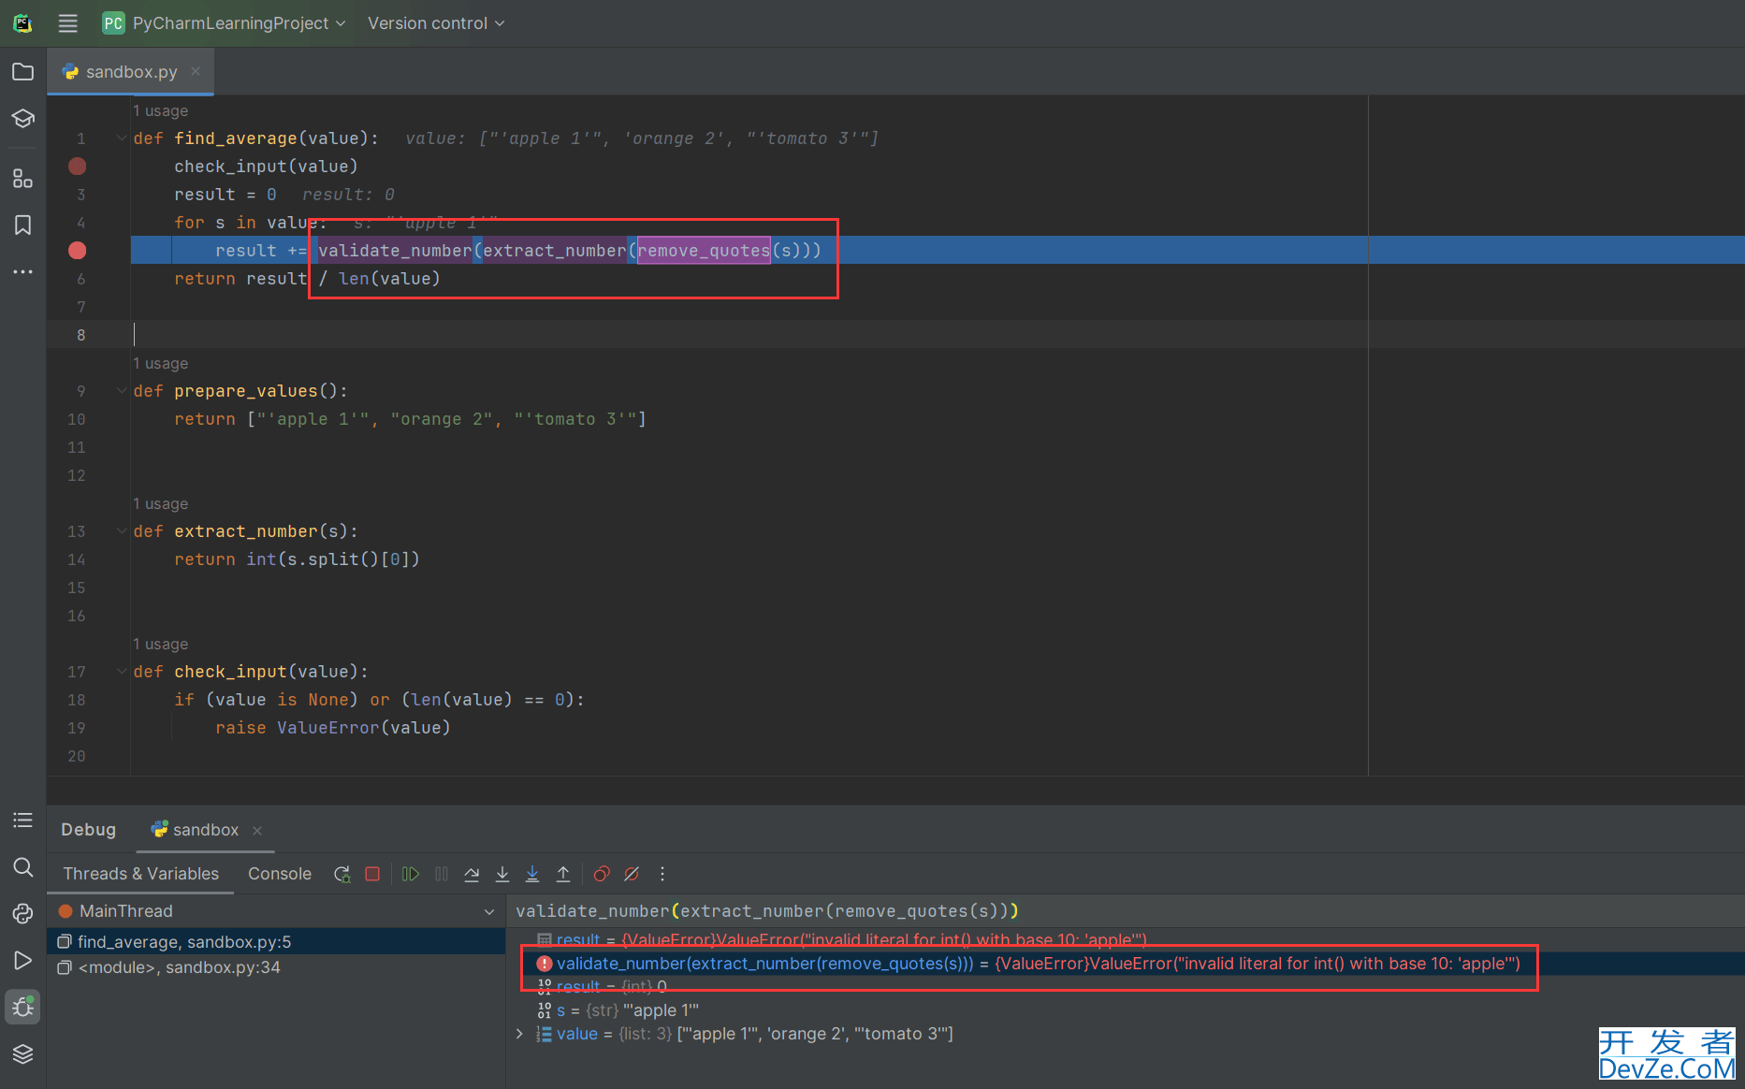Close the sandbox.py editor tab
The height and width of the screenshot is (1089, 1745).
pyautogui.click(x=196, y=71)
